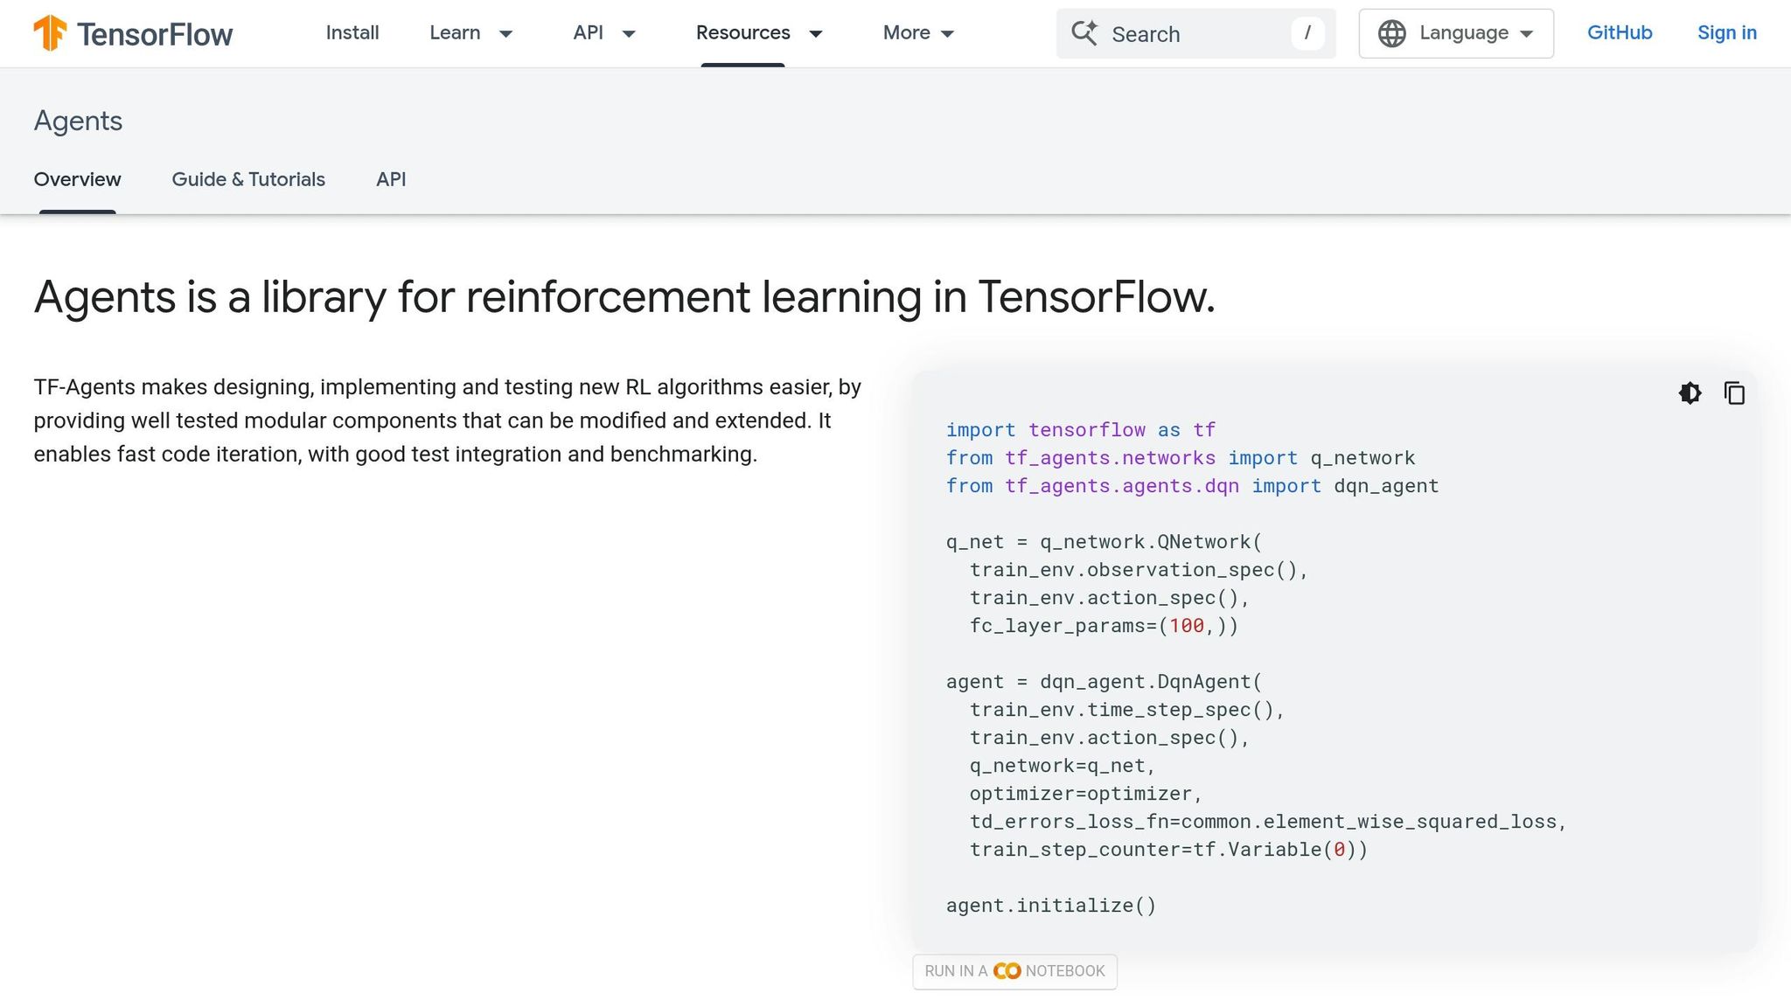Switch to the Guide & Tutorials tab
Viewport: 1791px width, 1007px height.
click(x=248, y=179)
